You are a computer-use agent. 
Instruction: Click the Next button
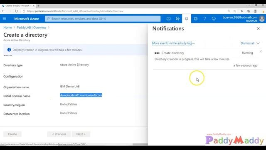point(81,134)
